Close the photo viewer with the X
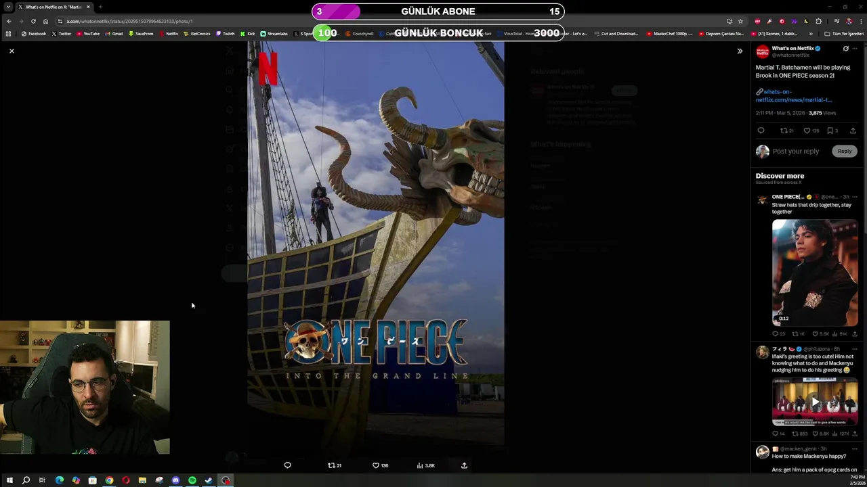This screenshot has width=867, height=487. (x=12, y=51)
